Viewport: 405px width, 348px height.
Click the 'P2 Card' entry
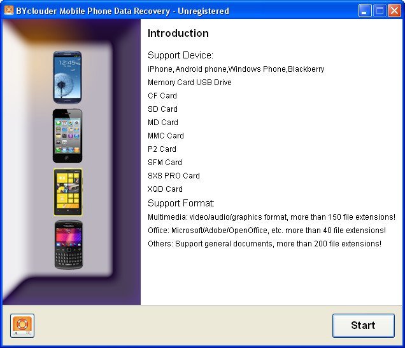pyautogui.click(x=162, y=149)
